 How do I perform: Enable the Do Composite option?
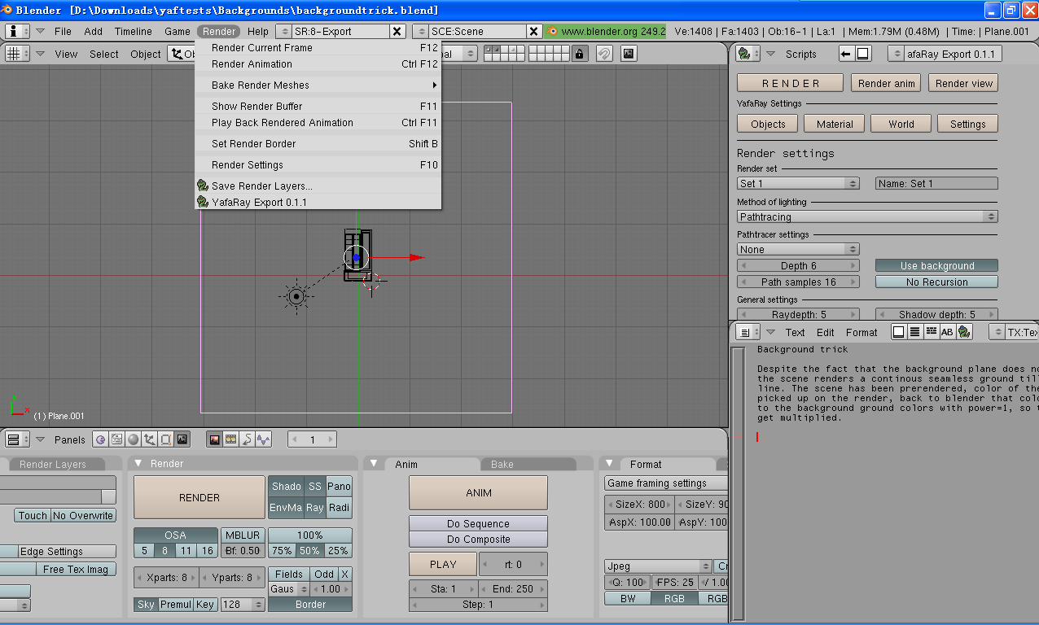478,539
